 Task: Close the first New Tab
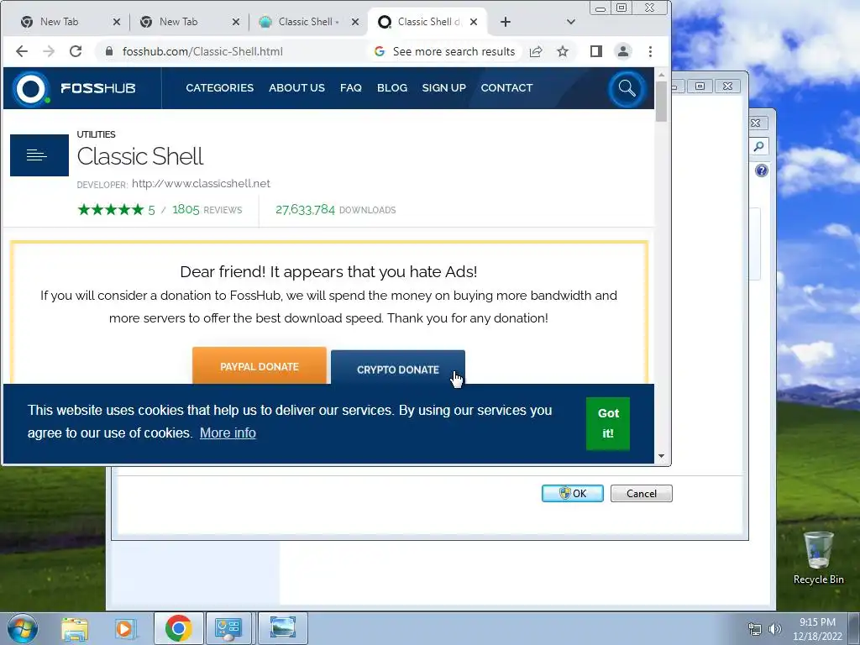116,22
